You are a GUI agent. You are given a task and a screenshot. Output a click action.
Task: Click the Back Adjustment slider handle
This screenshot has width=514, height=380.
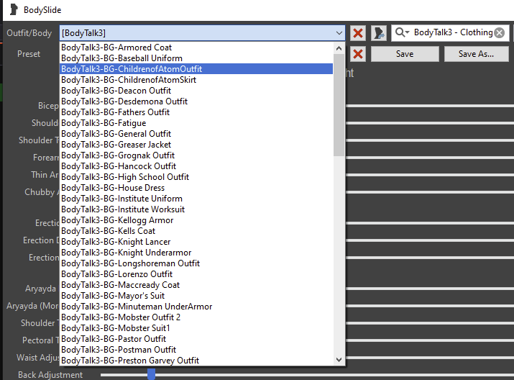pos(151,374)
